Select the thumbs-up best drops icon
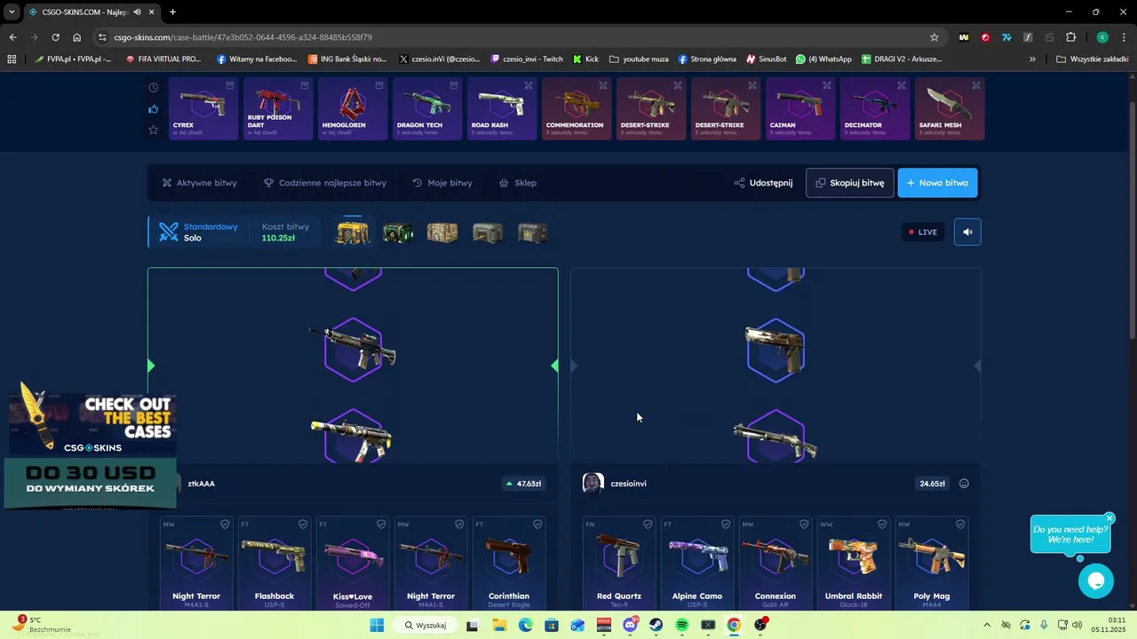Viewport: 1137px width, 639px height. click(154, 109)
